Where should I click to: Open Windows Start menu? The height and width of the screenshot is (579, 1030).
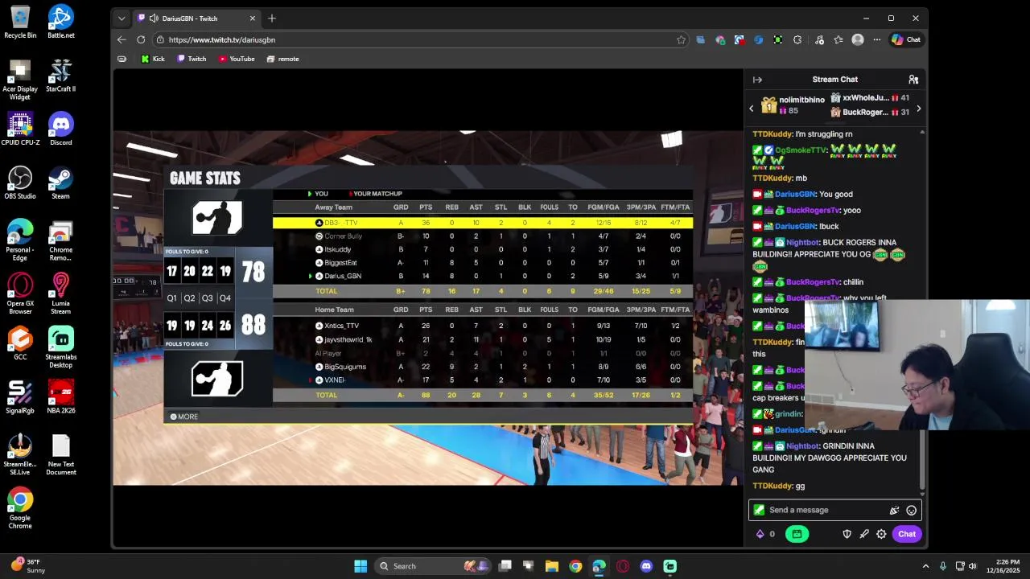pyautogui.click(x=360, y=566)
